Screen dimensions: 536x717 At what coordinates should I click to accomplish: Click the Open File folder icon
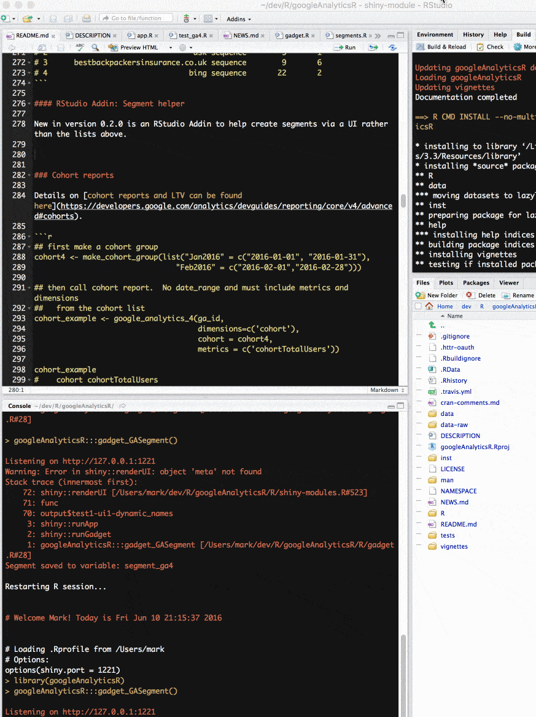pyautogui.click(x=28, y=19)
